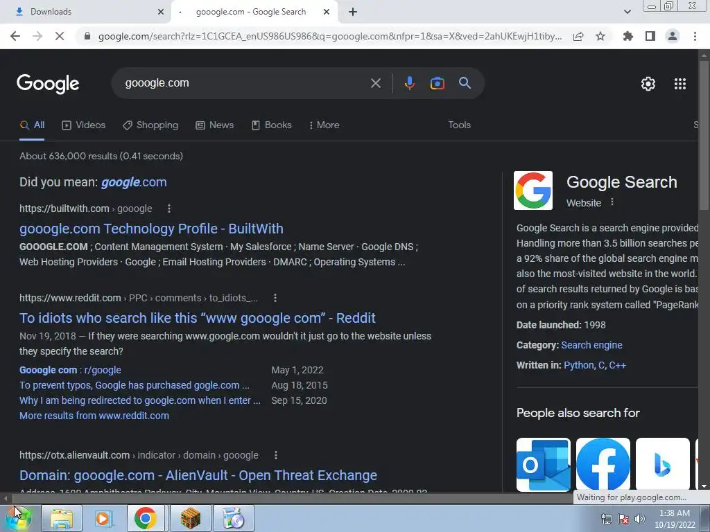Open the Chrome profile avatar
The image size is (710, 532).
673,36
